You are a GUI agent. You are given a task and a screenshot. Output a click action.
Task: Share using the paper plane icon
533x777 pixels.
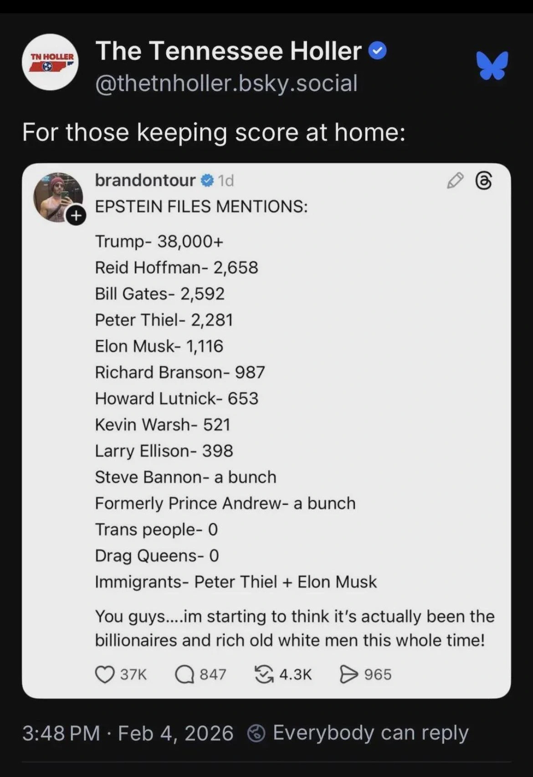(x=349, y=674)
